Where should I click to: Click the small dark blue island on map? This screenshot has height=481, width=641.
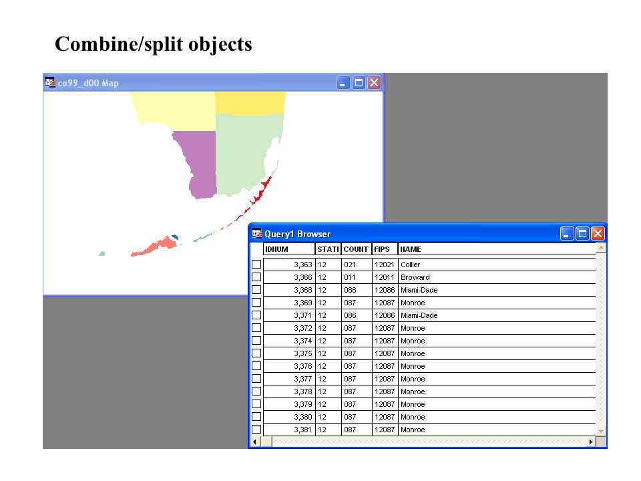point(175,236)
